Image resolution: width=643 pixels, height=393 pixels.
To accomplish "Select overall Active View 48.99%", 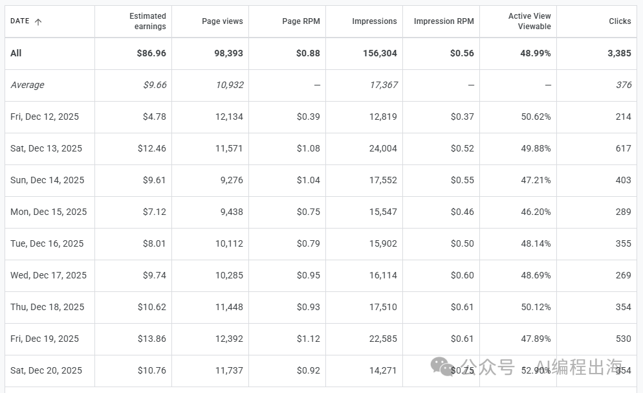I will [535, 53].
